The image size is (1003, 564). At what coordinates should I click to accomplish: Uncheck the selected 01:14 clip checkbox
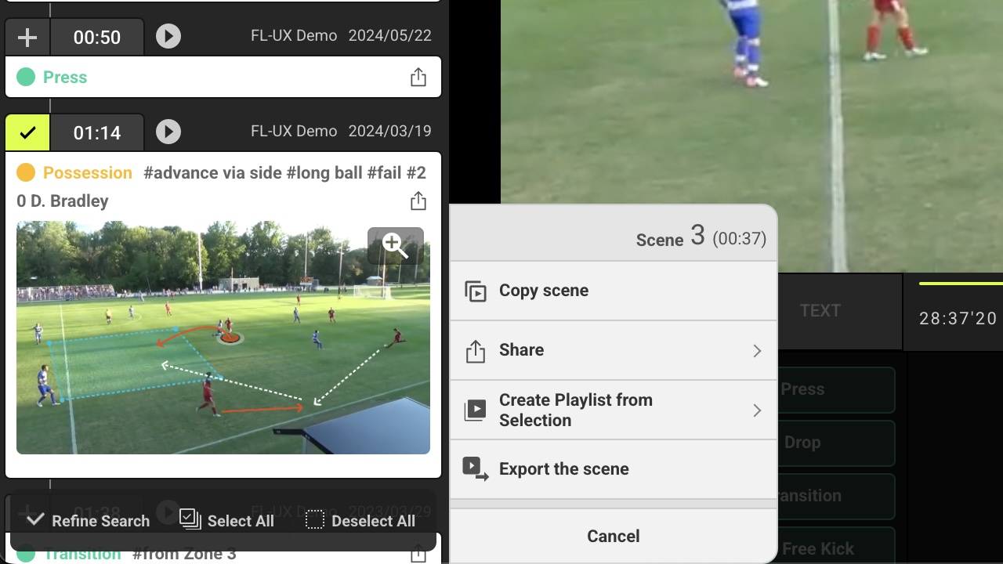pyautogui.click(x=27, y=132)
